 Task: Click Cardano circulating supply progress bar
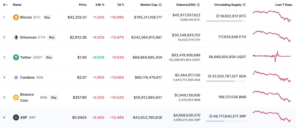(x=226, y=81)
